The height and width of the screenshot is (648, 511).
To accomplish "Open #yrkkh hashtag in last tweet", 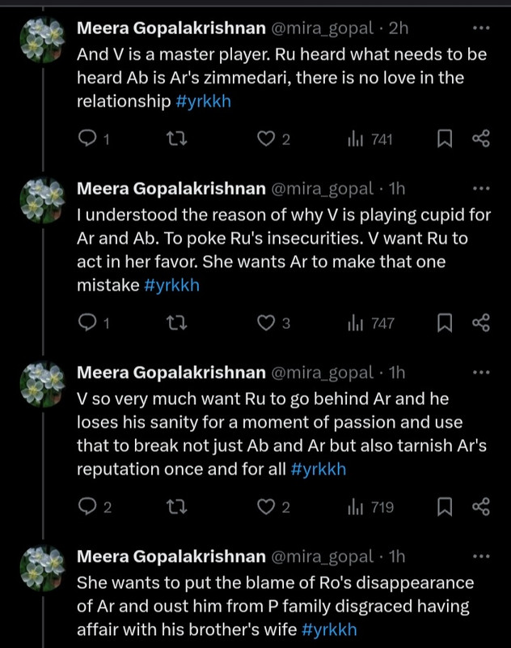I will (x=327, y=630).
